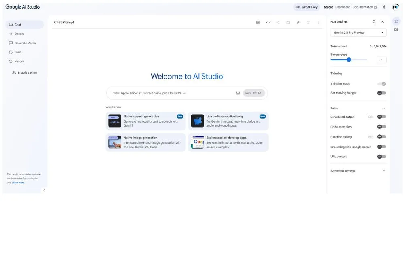Viewport: 405px width, 270px height.
Task: Select History in the sidebar
Action: click(x=25, y=62)
